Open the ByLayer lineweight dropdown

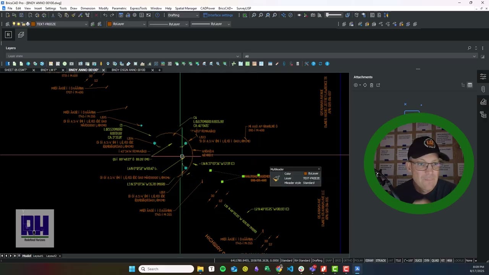coord(210,24)
